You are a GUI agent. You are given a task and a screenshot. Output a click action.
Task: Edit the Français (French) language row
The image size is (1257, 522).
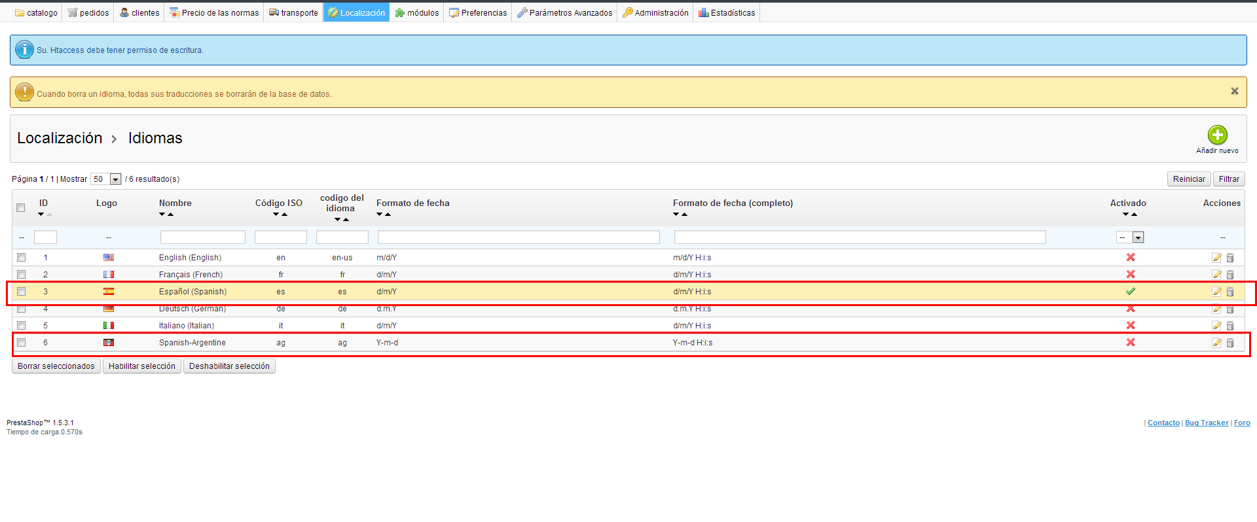(1216, 275)
